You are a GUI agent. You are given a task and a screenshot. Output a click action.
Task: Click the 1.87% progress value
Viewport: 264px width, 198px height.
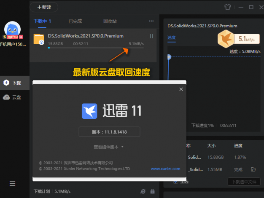click(x=240, y=157)
